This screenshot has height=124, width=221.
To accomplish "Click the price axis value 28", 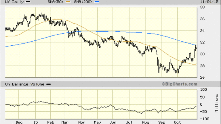I will tap(202, 66).
